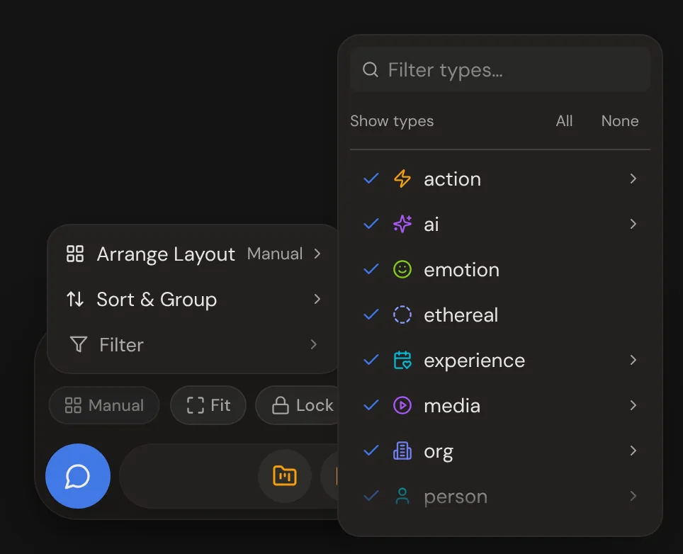Click the building org icon
The image size is (683, 554).
(402, 451)
